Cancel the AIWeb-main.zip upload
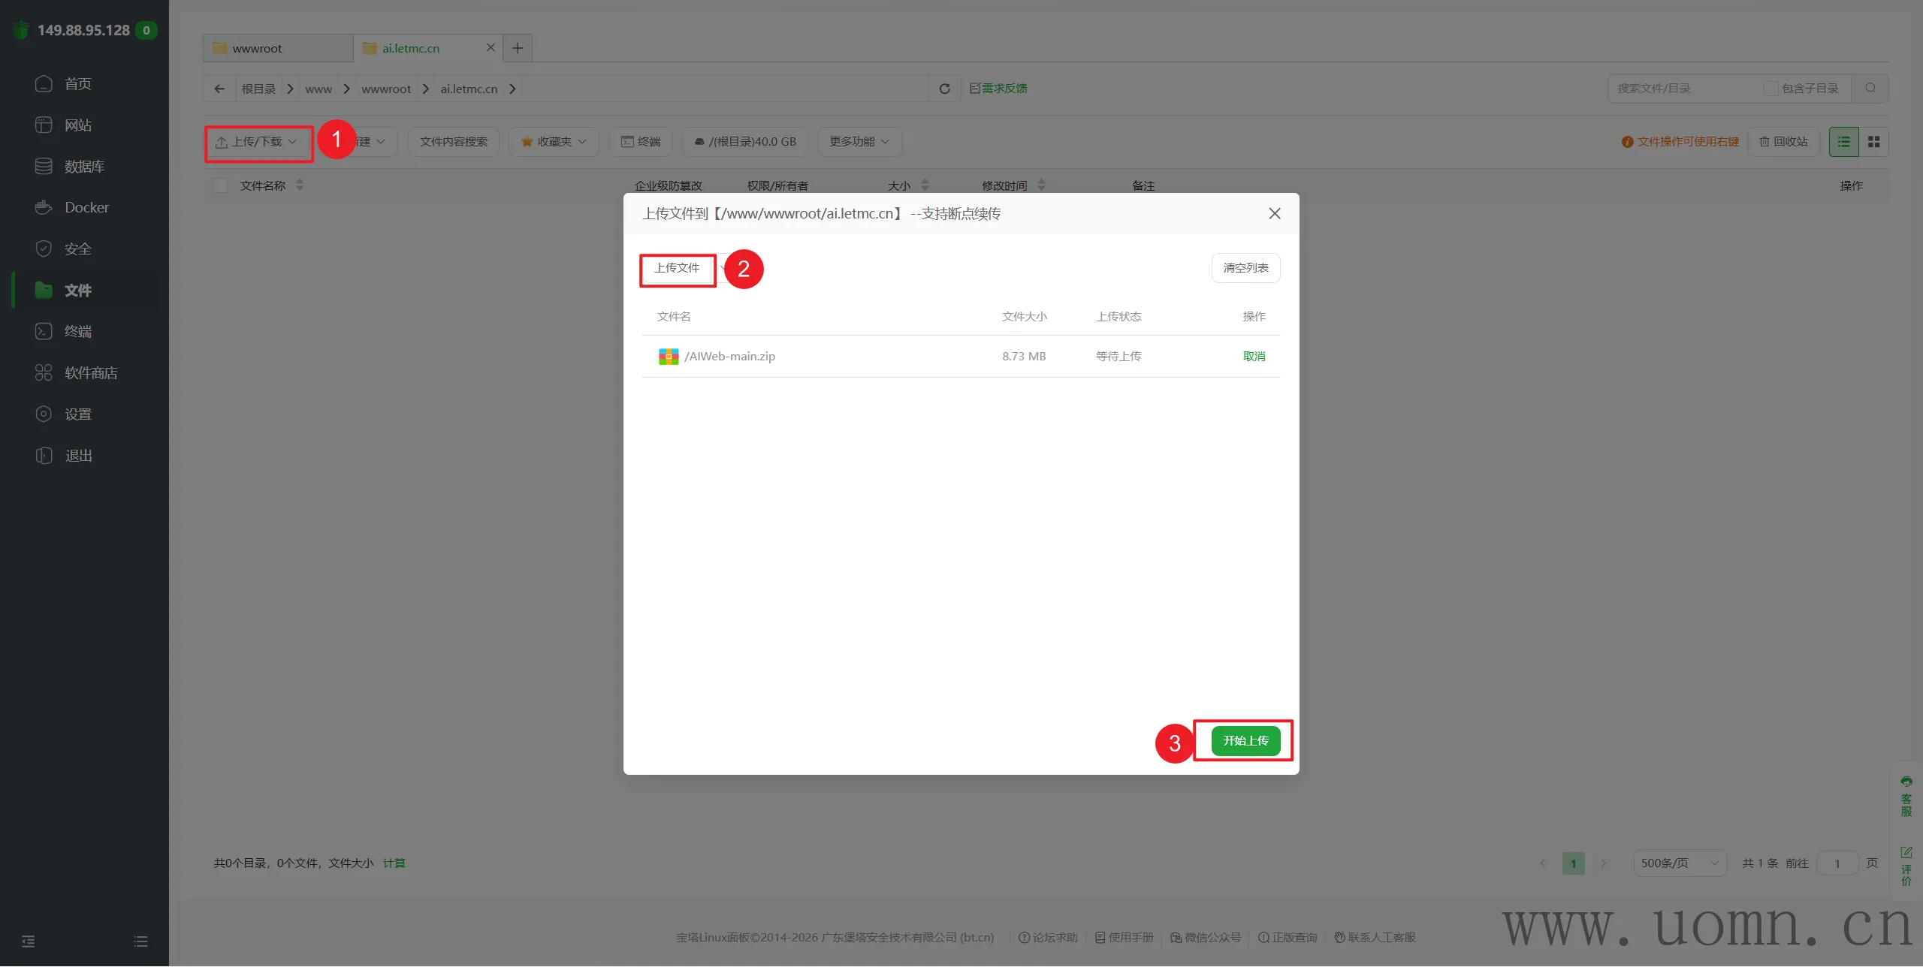Screen dimensions: 1923x967 click(1254, 357)
